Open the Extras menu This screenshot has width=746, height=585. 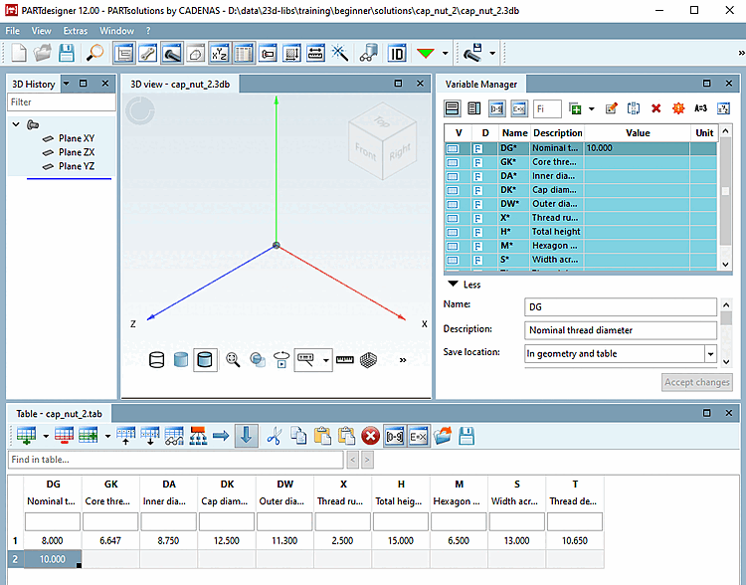click(75, 31)
